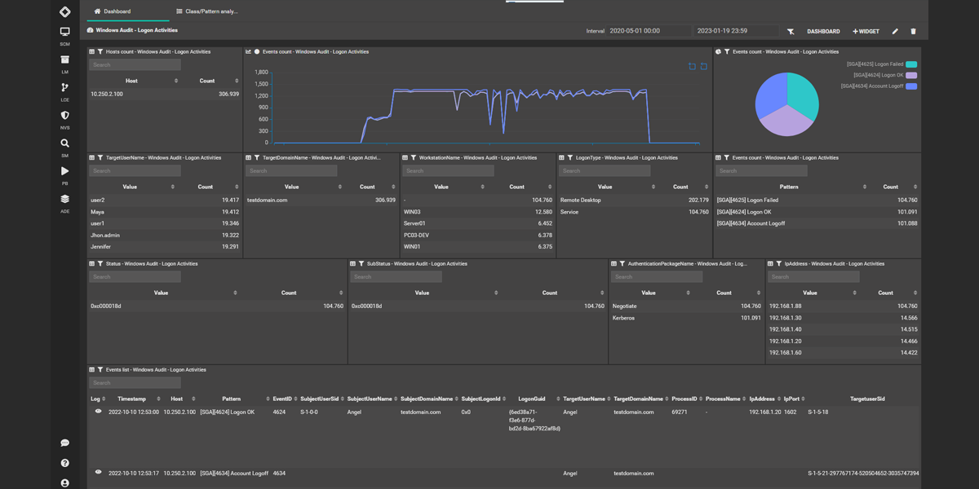Viewport: 979px width, 489px height.
Task: Sort TargetUserName table by Count column
Action: (206, 187)
